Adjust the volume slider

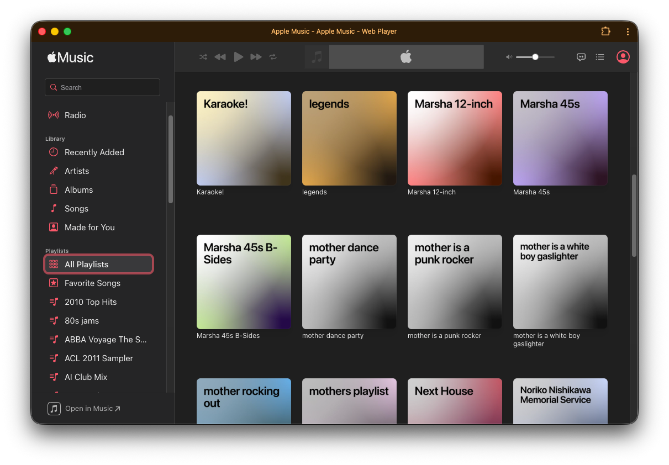(535, 57)
